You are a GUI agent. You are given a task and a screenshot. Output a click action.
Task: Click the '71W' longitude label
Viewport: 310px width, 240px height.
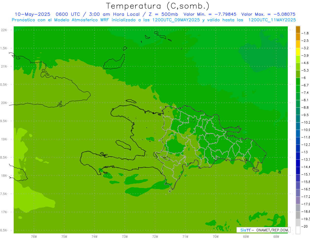pos(185,237)
